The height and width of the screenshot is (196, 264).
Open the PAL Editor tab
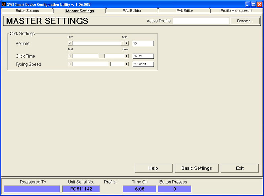[184, 11]
